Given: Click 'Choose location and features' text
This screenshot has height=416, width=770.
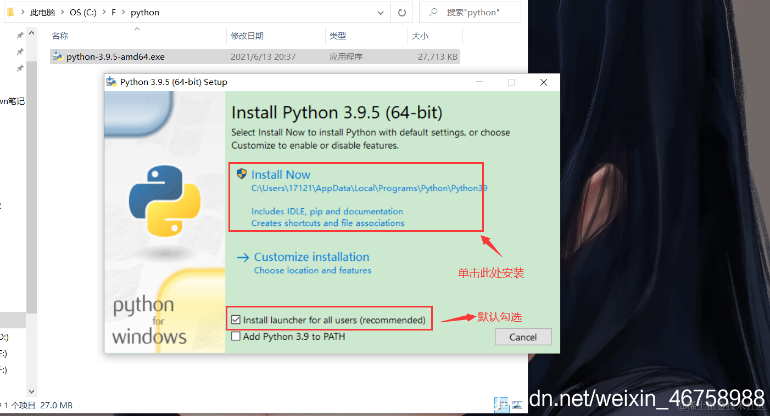Looking at the screenshot, I should click(313, 270).
